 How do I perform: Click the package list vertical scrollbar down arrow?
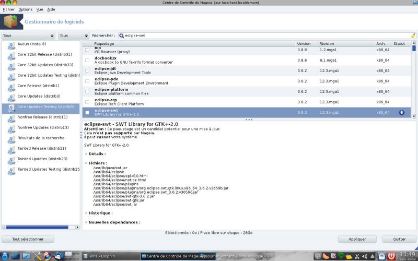tap(414, 116)
